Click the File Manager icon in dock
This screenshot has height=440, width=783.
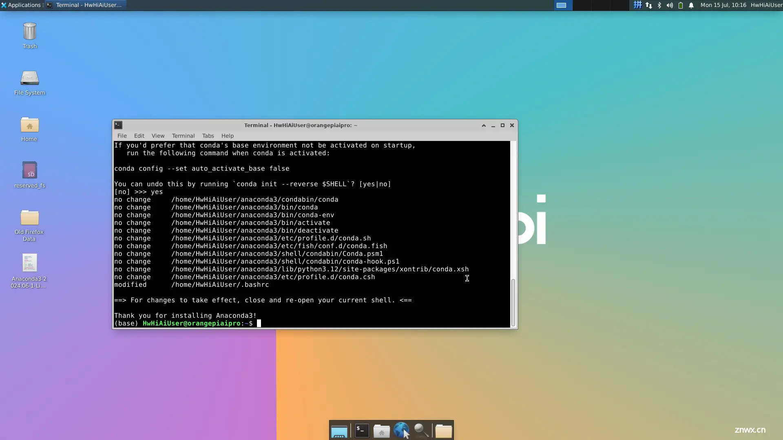[x=382, y=430]
